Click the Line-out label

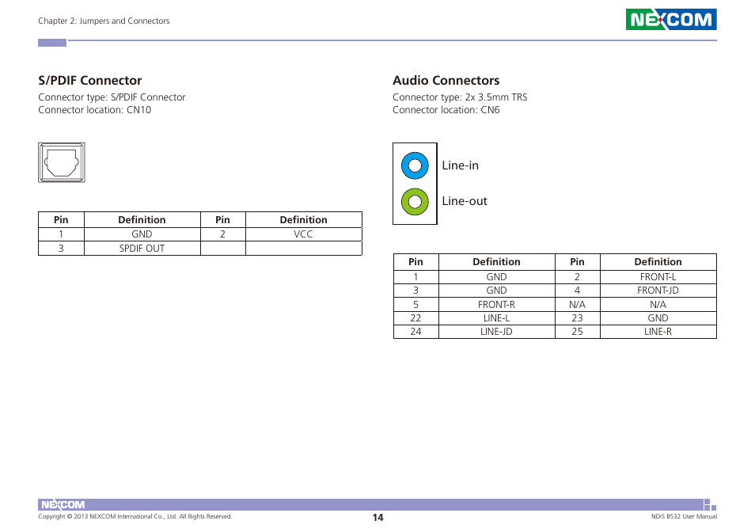pyautogui.click(x=465, y=201)
